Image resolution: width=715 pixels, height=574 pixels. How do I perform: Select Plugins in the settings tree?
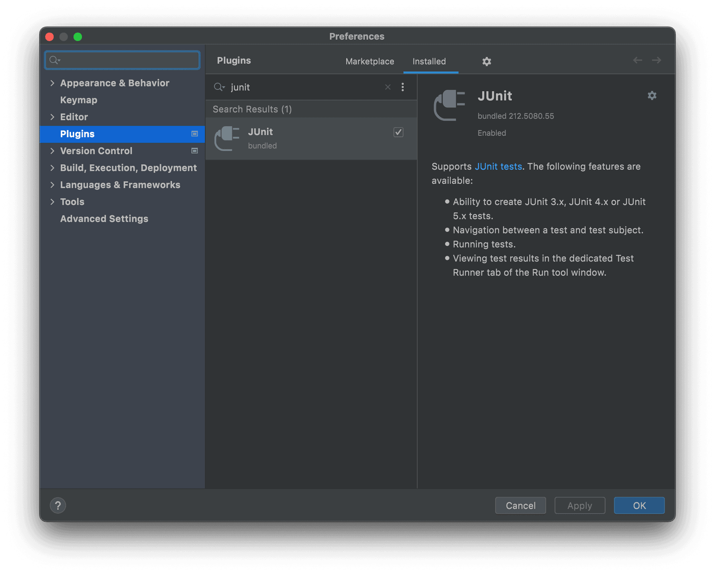tap(122, 134)
